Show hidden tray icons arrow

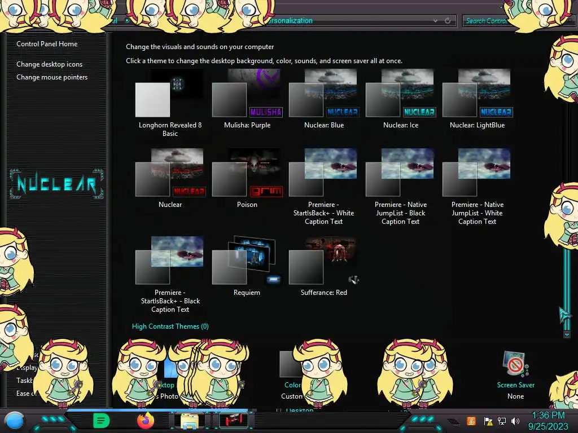(454, 421)
